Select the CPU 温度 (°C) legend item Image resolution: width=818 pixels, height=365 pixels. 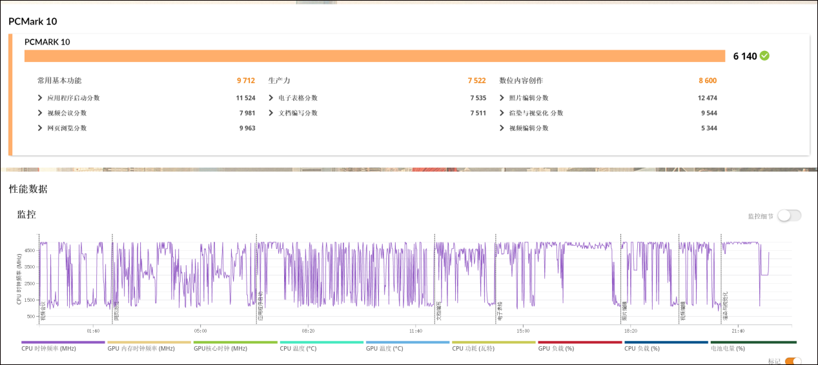tap(298, 348)
